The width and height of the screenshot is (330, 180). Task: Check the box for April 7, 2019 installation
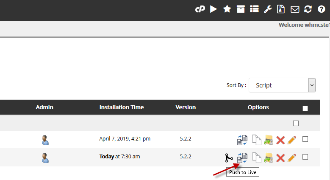pyautogui.click(x=305, y=139)
